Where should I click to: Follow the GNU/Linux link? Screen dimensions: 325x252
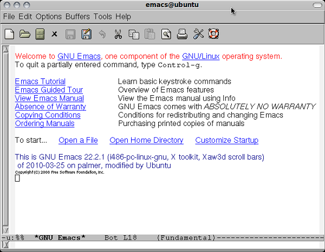(200, 56)
